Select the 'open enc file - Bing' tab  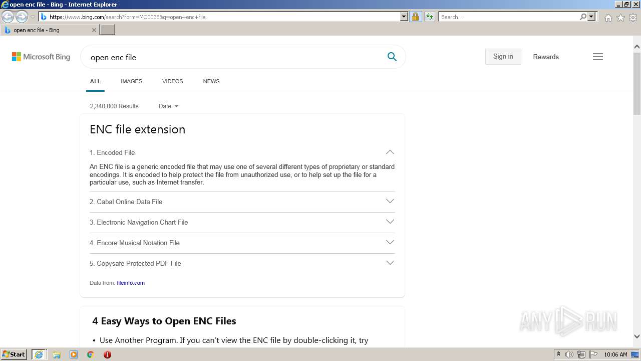tap(49, 30)
